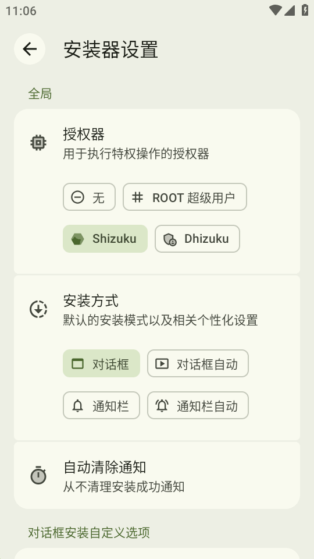Open 自动清除通知 setting
The height and width of the screenshot is (559, 314).
(x=157, y=476)
